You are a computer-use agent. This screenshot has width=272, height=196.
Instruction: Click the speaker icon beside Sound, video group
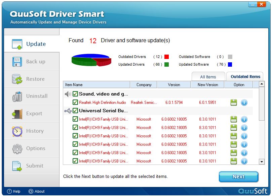68,94
